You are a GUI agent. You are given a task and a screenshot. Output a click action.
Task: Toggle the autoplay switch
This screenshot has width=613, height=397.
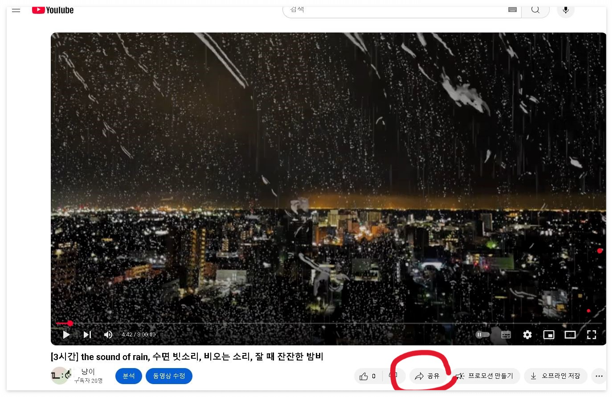(x=483, y=335)
